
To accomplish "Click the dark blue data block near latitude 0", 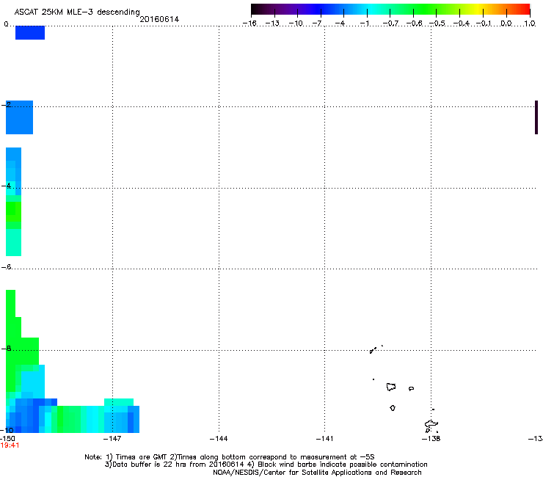I will click(x=30, y=32).
